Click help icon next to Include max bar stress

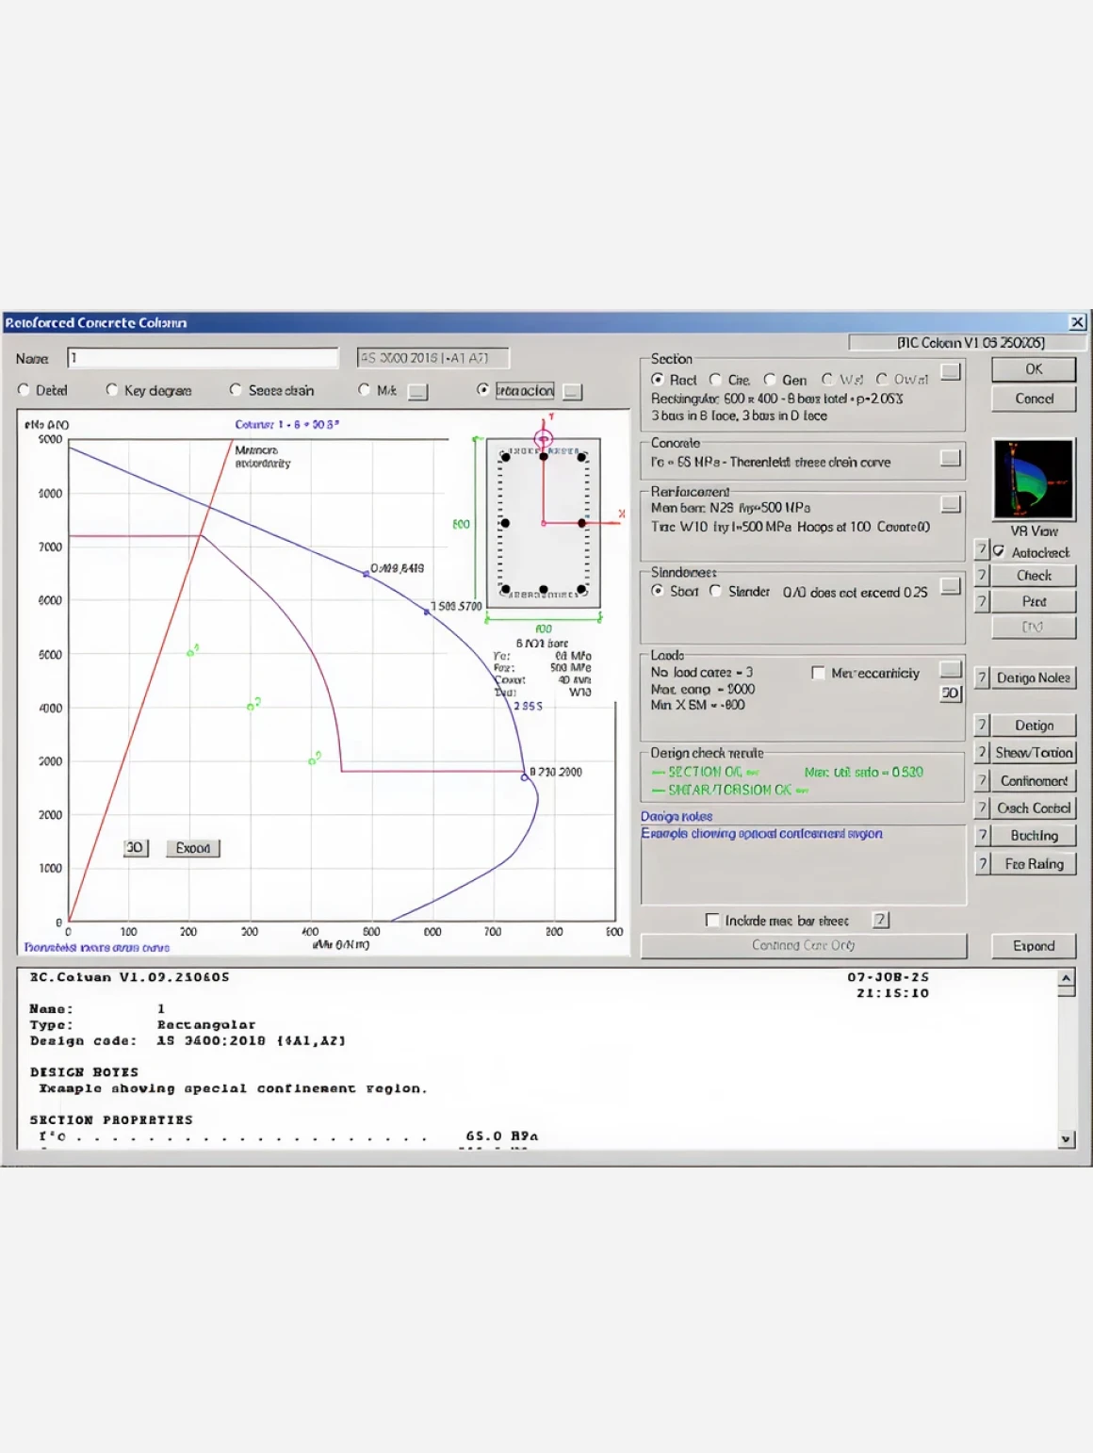tap(880, 920)
